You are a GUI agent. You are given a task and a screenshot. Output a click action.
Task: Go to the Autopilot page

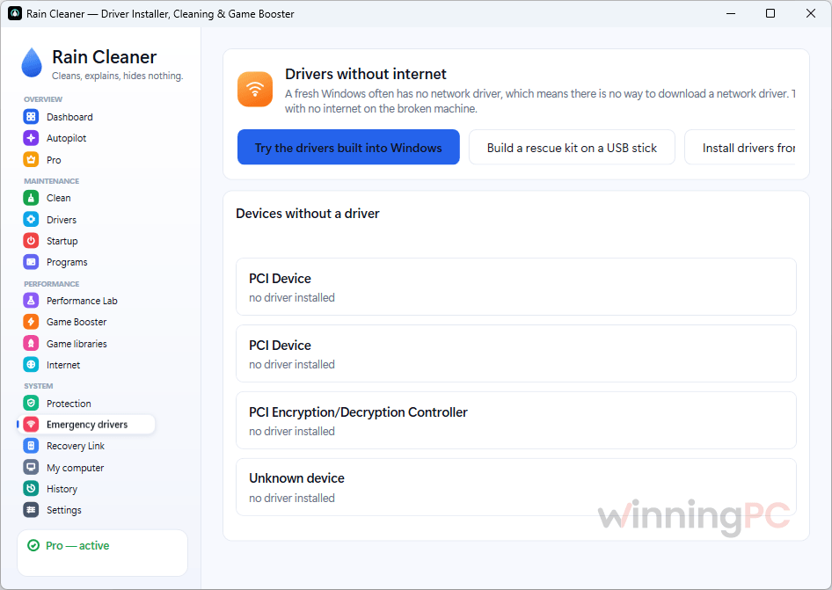tap(86, 138)
